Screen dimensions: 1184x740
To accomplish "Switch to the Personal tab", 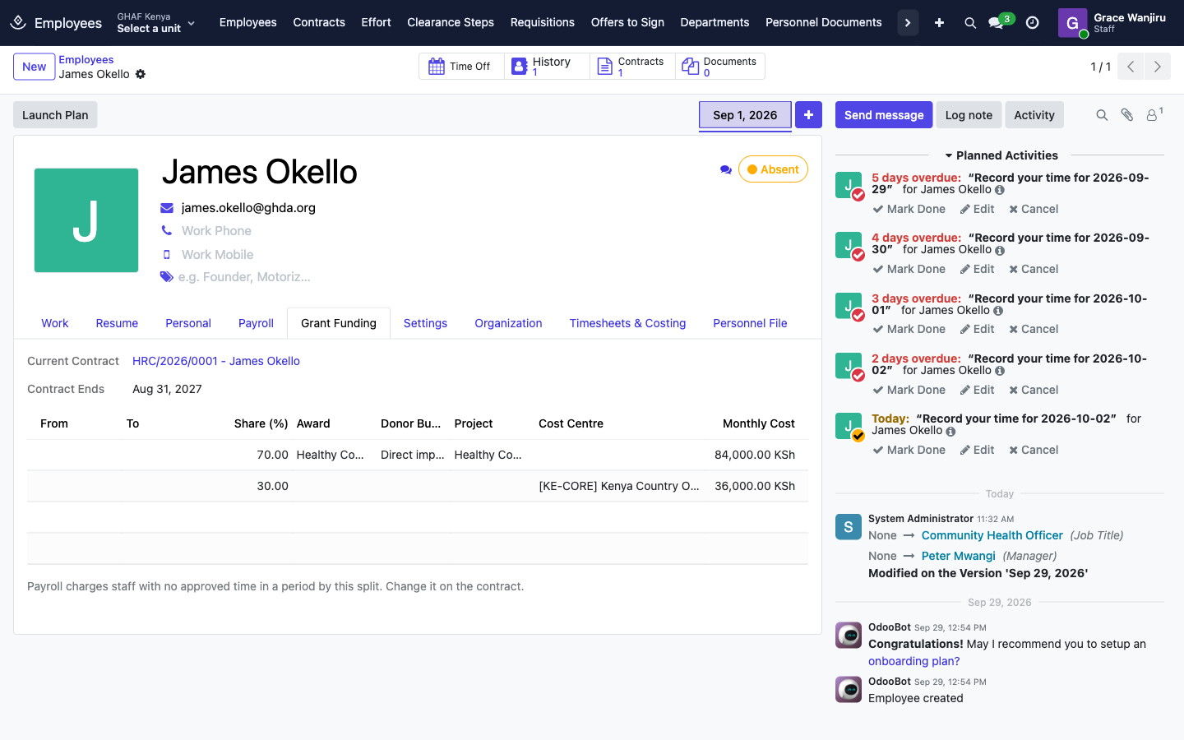I will pos(188,323).
